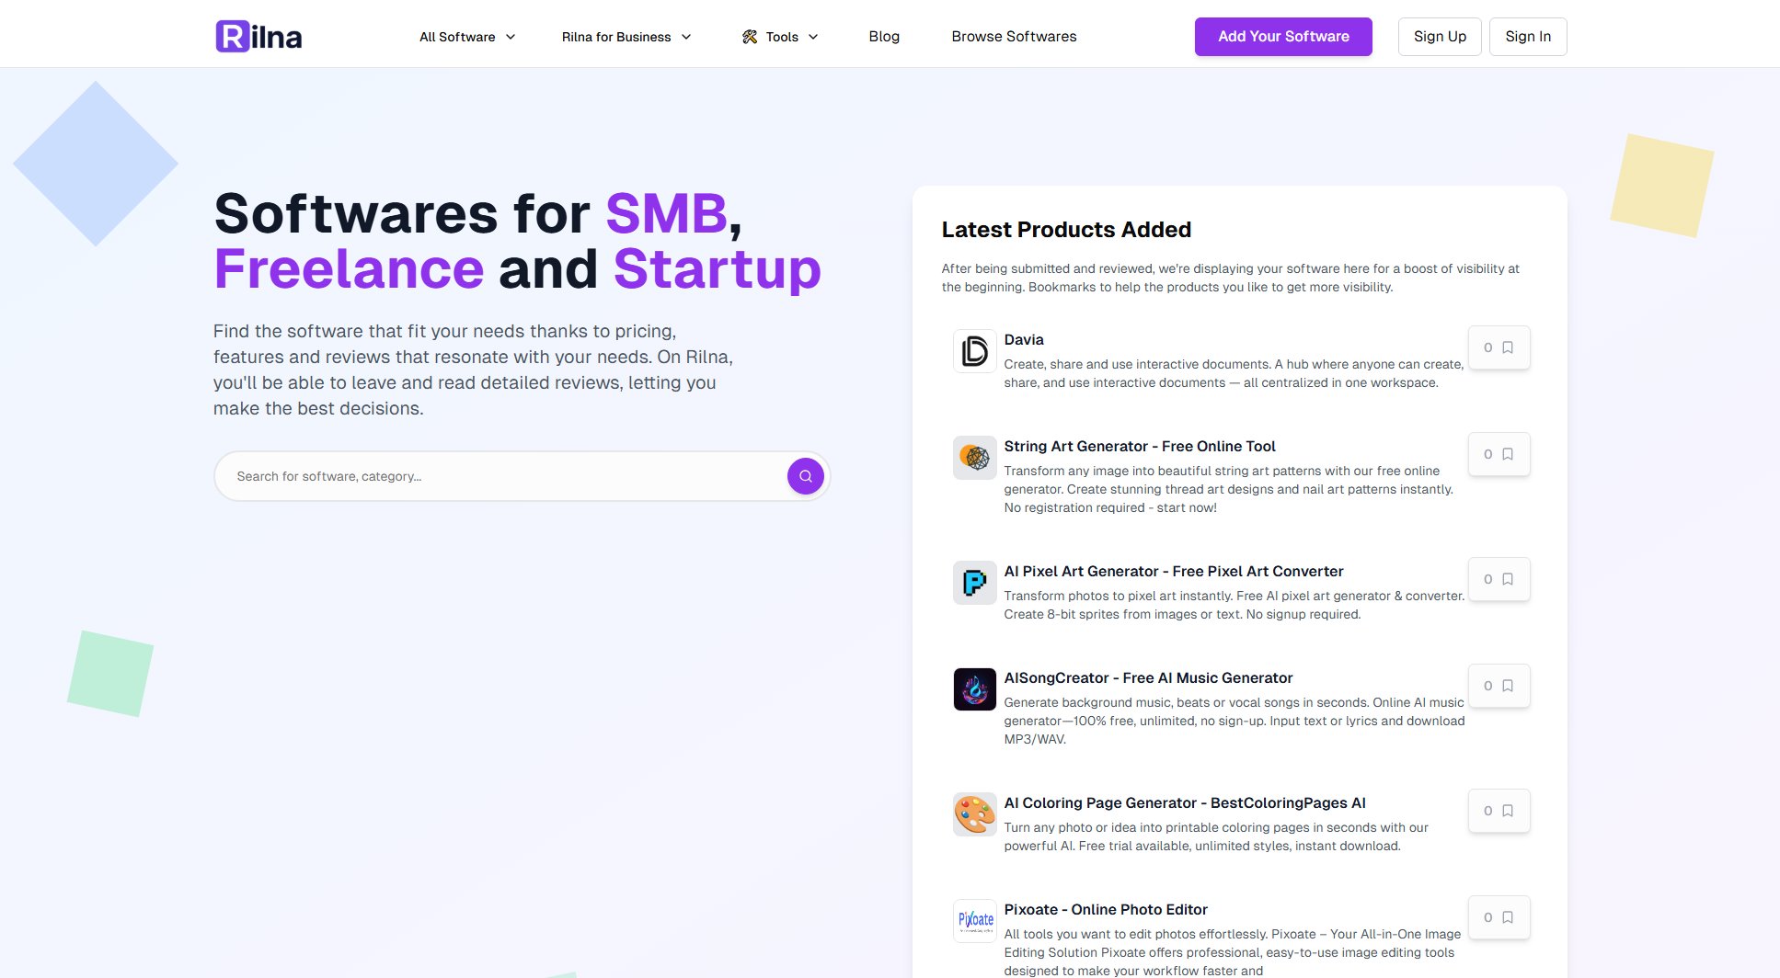Open the AISongCreator app icon

(x=974, y=689)
